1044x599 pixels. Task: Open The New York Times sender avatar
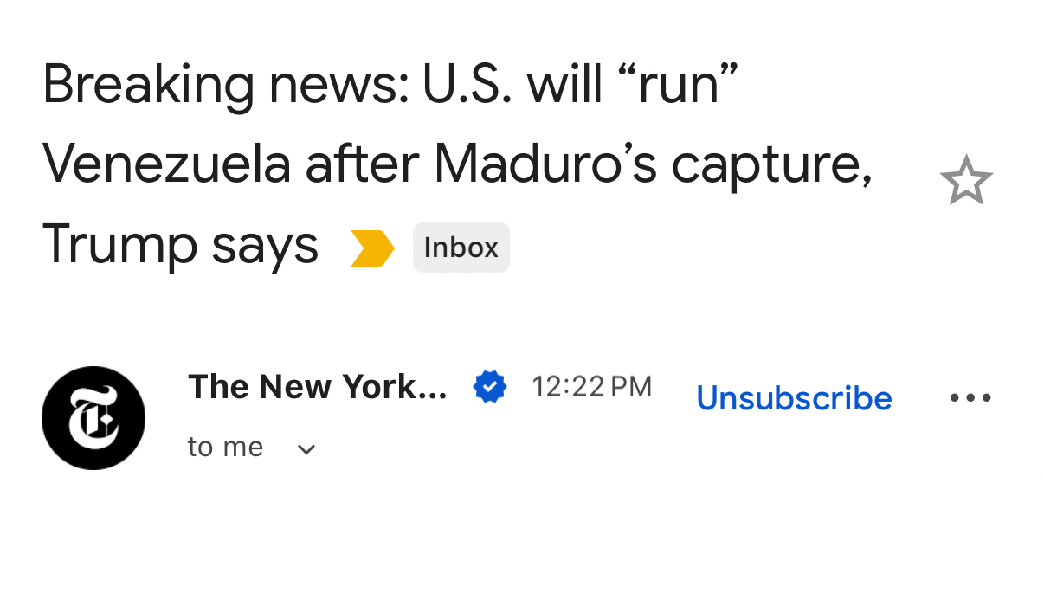pyautogui.click(x=93, y=418)
